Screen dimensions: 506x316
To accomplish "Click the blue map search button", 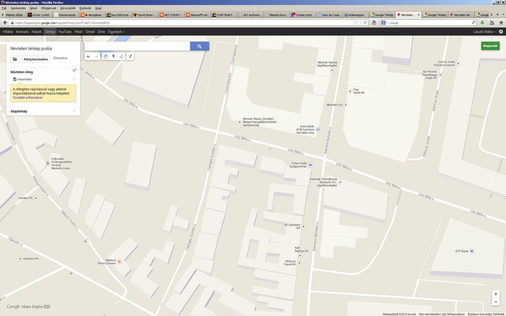I will (200, 46).
